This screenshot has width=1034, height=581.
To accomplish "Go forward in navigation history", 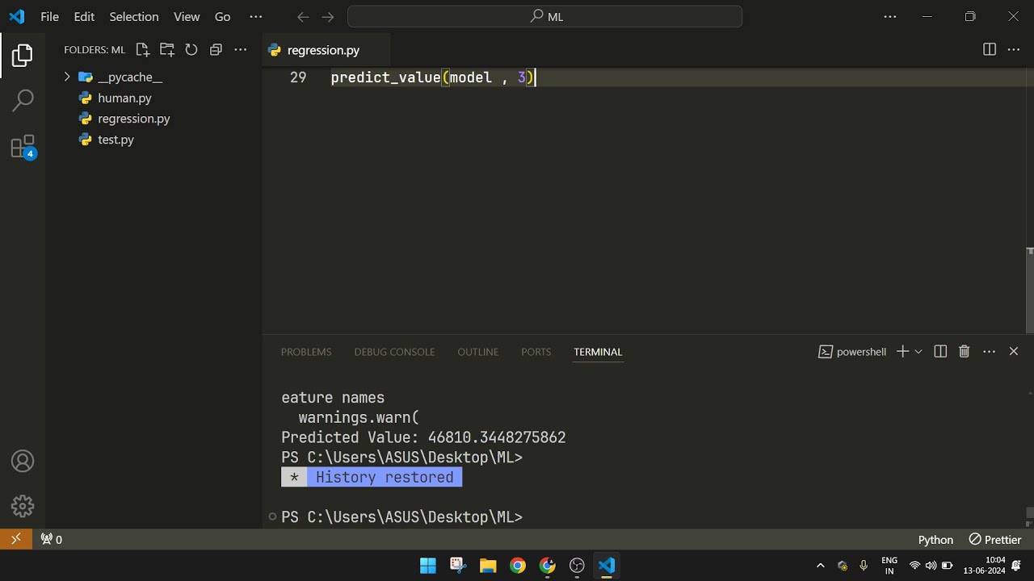I will pos(327,17).
